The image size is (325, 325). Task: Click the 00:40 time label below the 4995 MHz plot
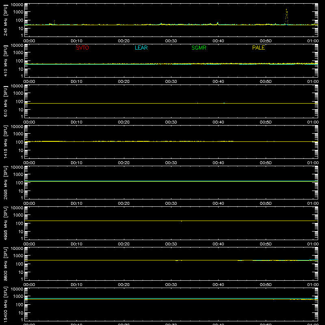[218, 244]
